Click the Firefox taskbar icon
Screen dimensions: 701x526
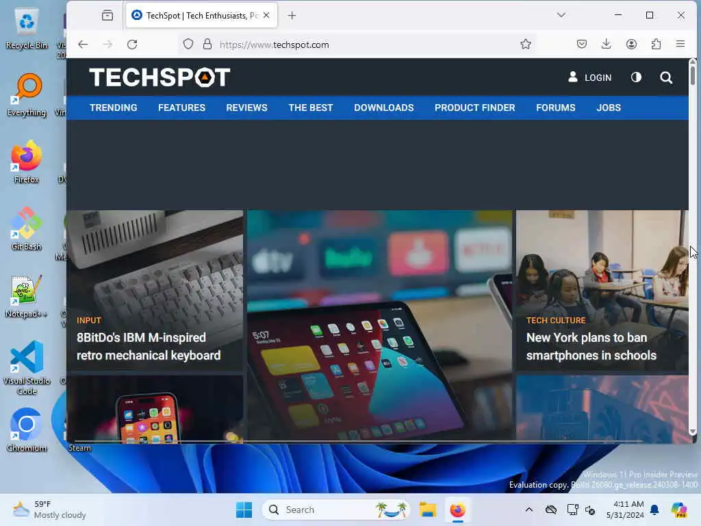[457, 510]
